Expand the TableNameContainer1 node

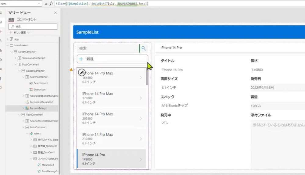[15, 58]
